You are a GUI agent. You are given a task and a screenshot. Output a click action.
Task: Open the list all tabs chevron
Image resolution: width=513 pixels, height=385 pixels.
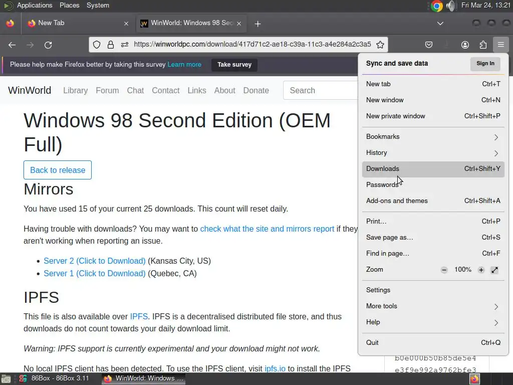(440, 24)
